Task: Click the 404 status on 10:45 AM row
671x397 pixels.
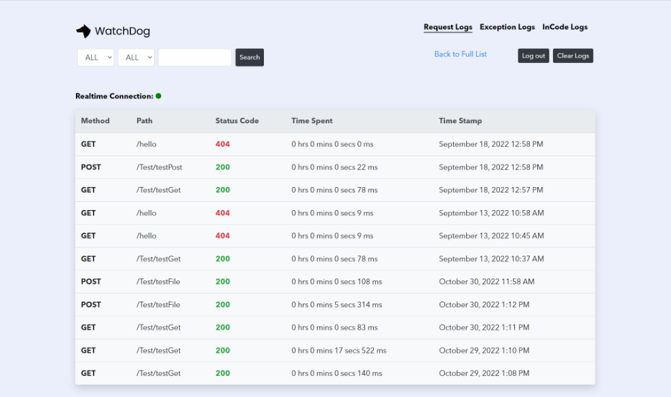Action: pos(223,236)
